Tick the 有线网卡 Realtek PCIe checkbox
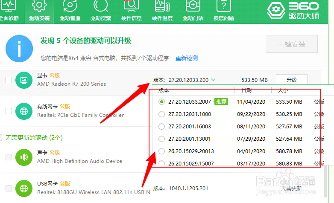 pos(9,111)
